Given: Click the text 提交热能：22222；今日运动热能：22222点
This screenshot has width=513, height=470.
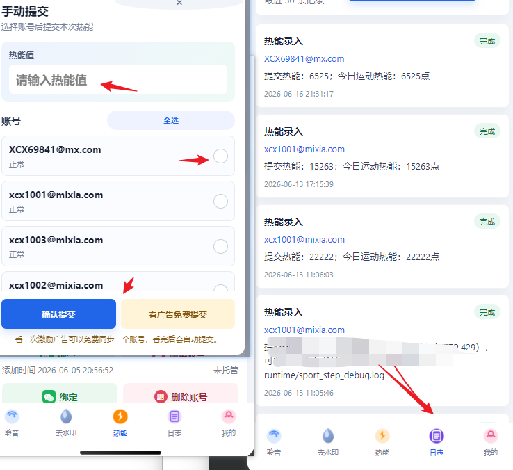Looking at the screenshot, I should pyautogui.click(x=352, y=257).
